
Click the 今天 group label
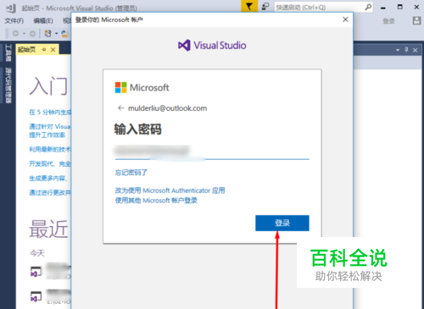[37, 253]
